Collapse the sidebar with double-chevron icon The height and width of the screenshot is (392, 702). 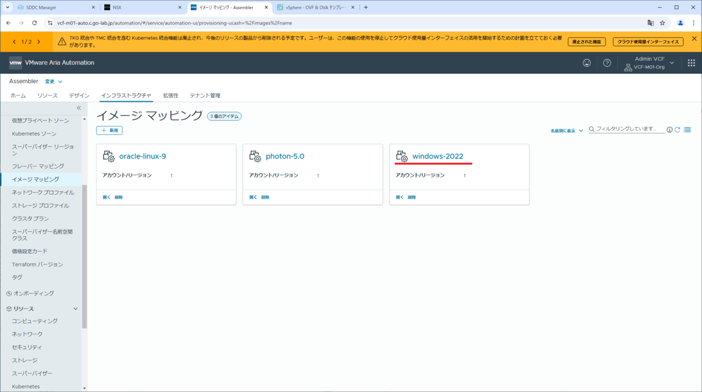[x=79, y=108]
